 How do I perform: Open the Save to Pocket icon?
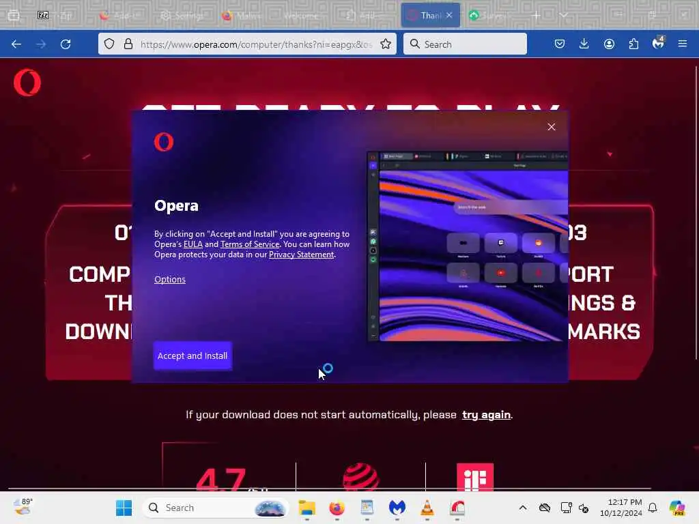pyautogui.click(x=560, y=44)
